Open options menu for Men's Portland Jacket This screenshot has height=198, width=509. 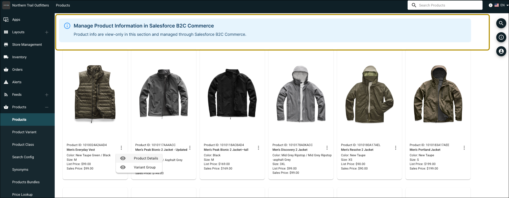click(x=464, y=148)
